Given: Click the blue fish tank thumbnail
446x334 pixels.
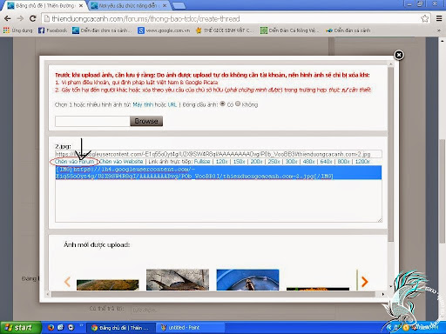Looking at the screenshot, I should 247,280.
